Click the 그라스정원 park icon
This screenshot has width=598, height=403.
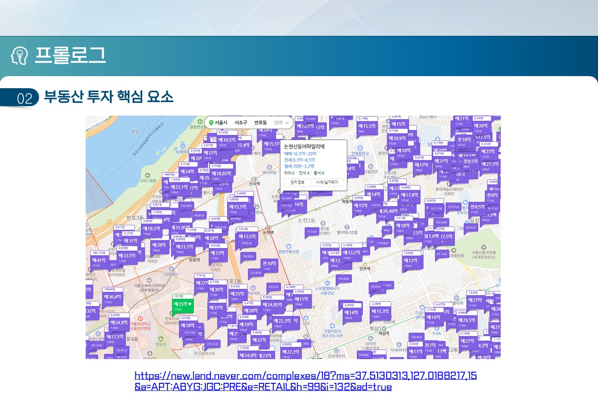point(147,176)
